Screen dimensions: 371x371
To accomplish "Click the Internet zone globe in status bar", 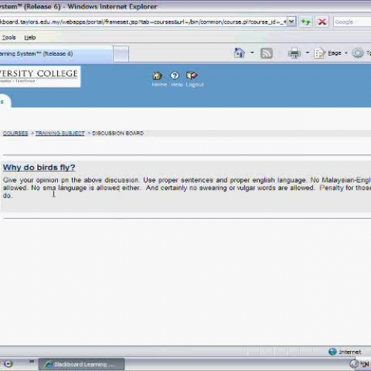I will tap(332, 352).
